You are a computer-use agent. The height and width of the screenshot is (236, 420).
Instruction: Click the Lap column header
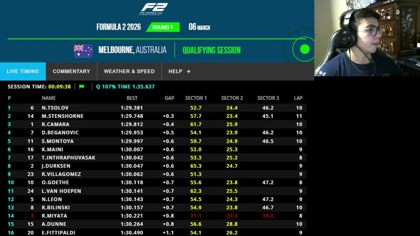[x=298, y=98]
